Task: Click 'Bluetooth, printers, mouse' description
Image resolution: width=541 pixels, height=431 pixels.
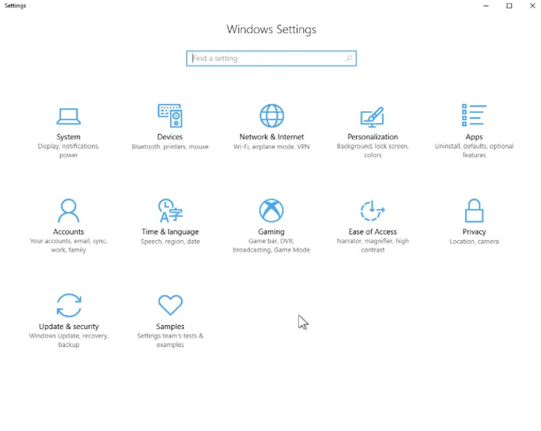Action: [170, 147]
